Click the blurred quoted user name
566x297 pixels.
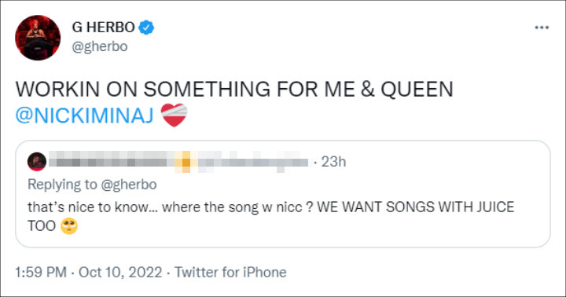tap(178, 162)
